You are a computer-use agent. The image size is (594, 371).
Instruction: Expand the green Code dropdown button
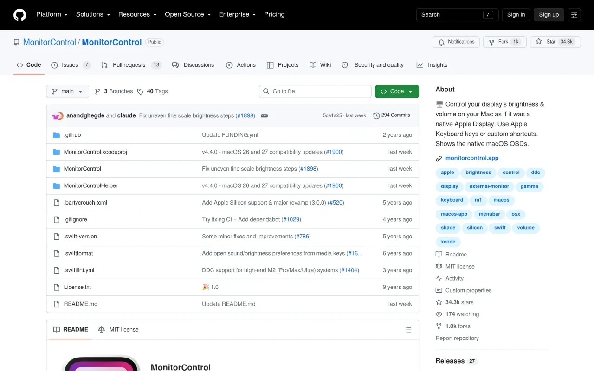pyautogui.click(x=397, y=91)
